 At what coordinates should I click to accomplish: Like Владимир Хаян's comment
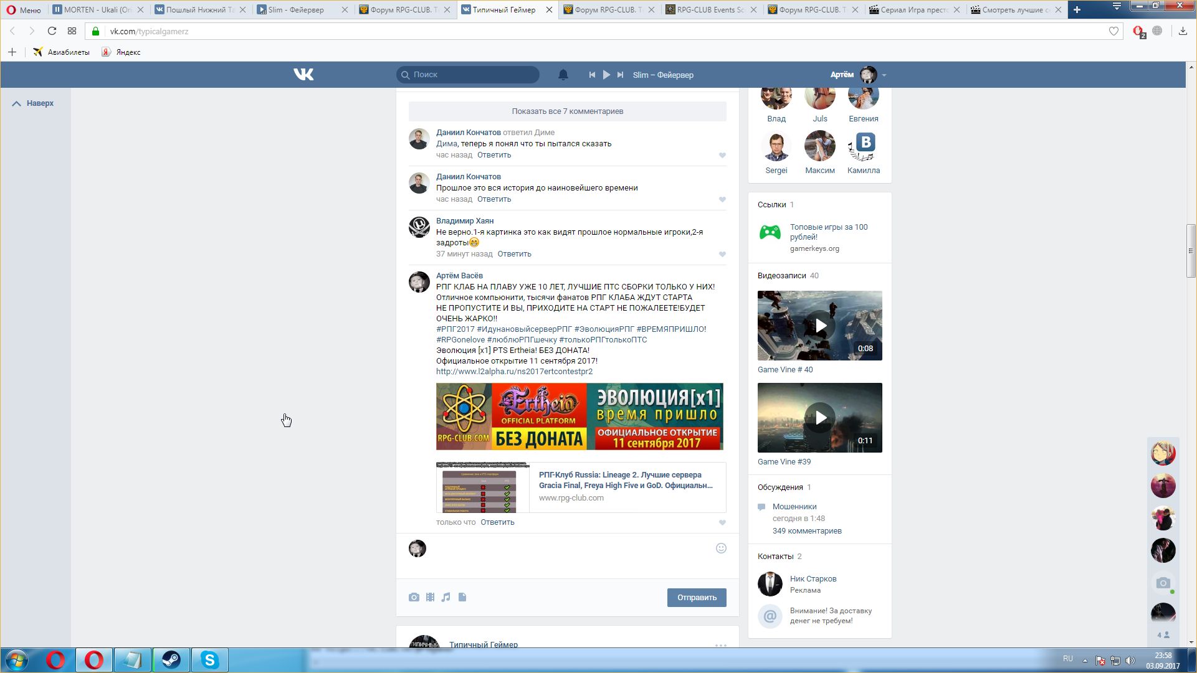pos(722,254)
